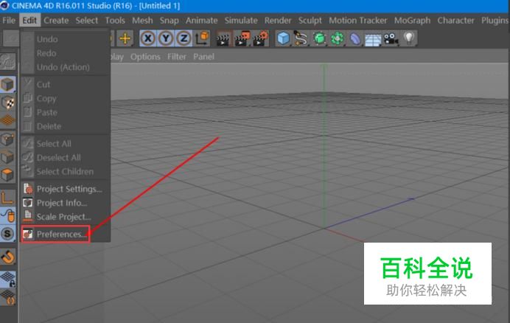Select Polygons mode icon
This screenshot has height=323, width=510.
[7, 176]
